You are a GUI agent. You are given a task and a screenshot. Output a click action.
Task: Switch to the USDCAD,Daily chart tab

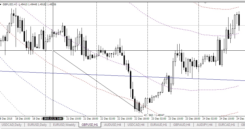click(11, 125)
